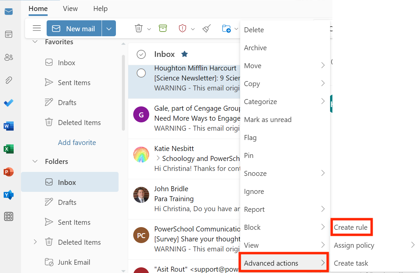Screen dimensions: 420x273
Task: Open the New mail dropdown arrow
Action: pyautogui.click(x=109, y=29)
